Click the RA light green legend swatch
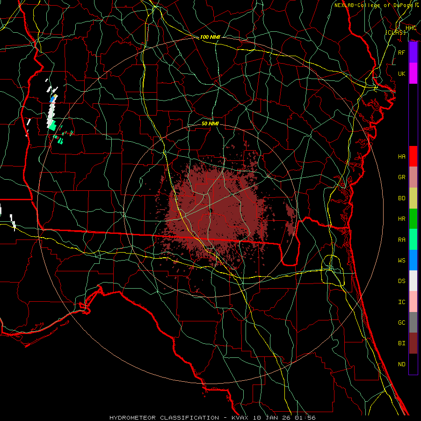This screenshot has width=421, height=421. coord(413,240)
